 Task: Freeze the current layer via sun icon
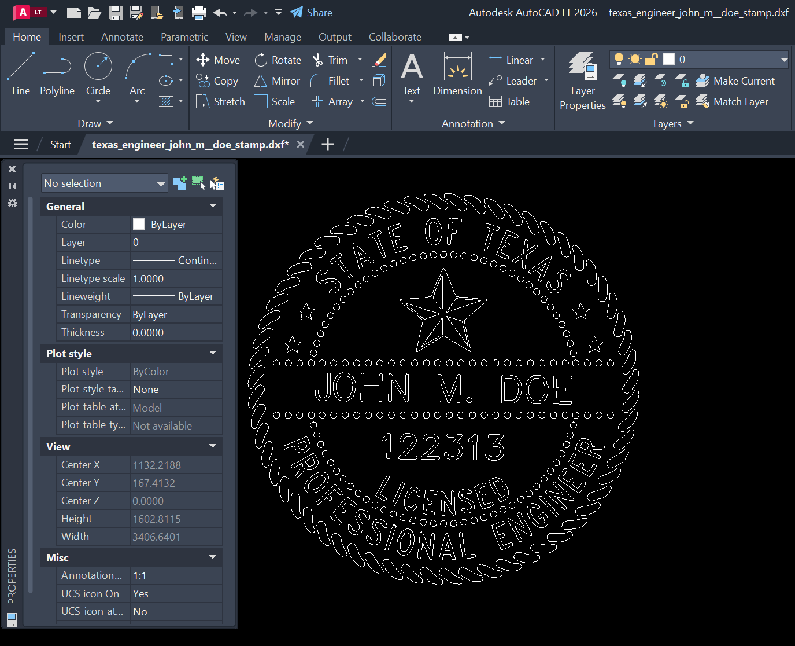(635, 58)
